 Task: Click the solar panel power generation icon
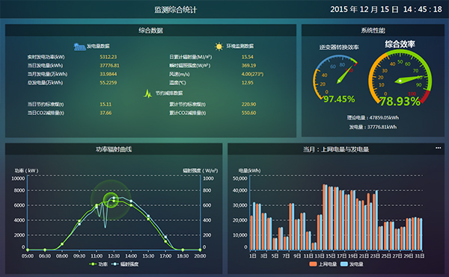(x=79, y=46)
